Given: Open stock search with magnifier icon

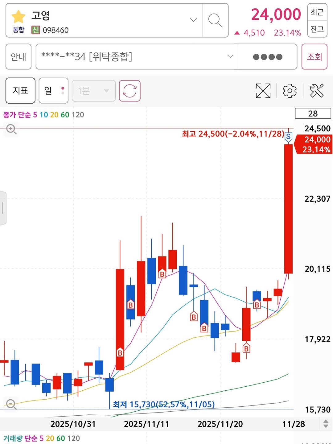Looking at the screenshot, I should [215, 20].
